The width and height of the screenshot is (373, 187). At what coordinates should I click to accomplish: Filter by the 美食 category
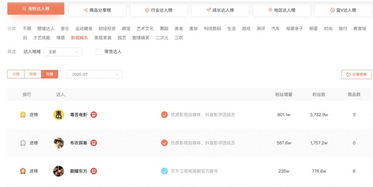pyautogui.click(x=178, y=28)
